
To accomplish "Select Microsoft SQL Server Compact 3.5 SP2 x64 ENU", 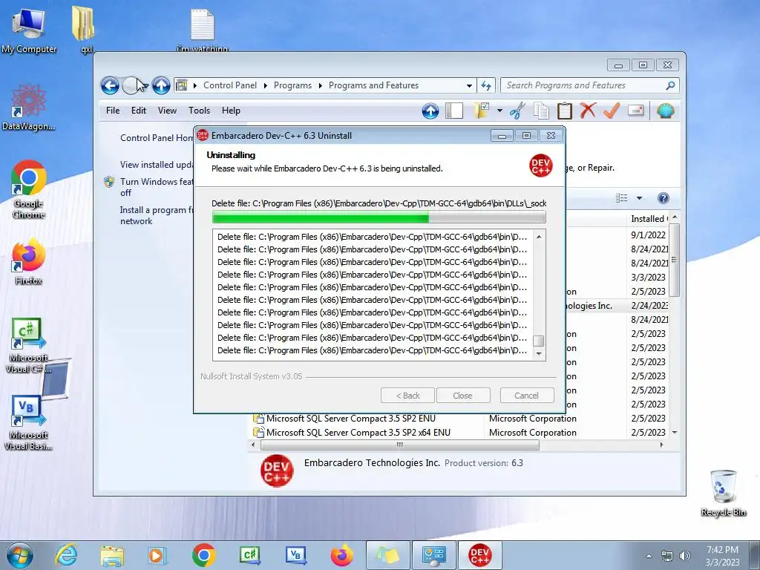I will [358, 433].
